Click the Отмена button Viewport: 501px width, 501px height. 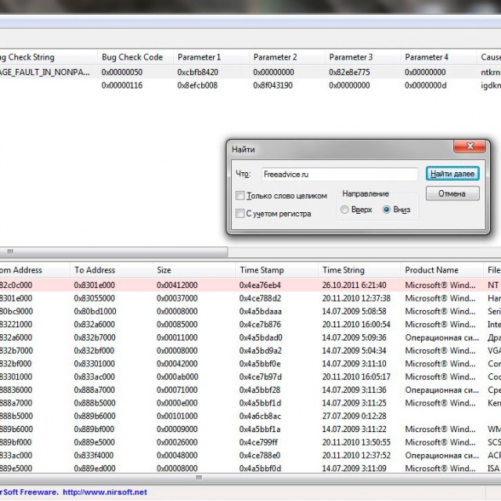coord(452,193)
